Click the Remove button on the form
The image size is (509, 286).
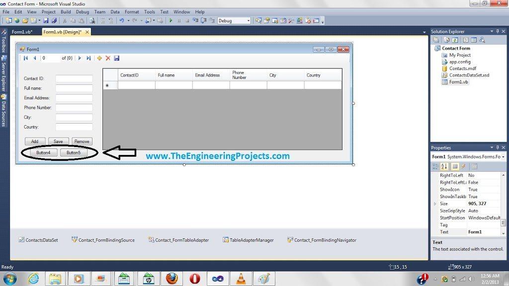coord(81,141)
